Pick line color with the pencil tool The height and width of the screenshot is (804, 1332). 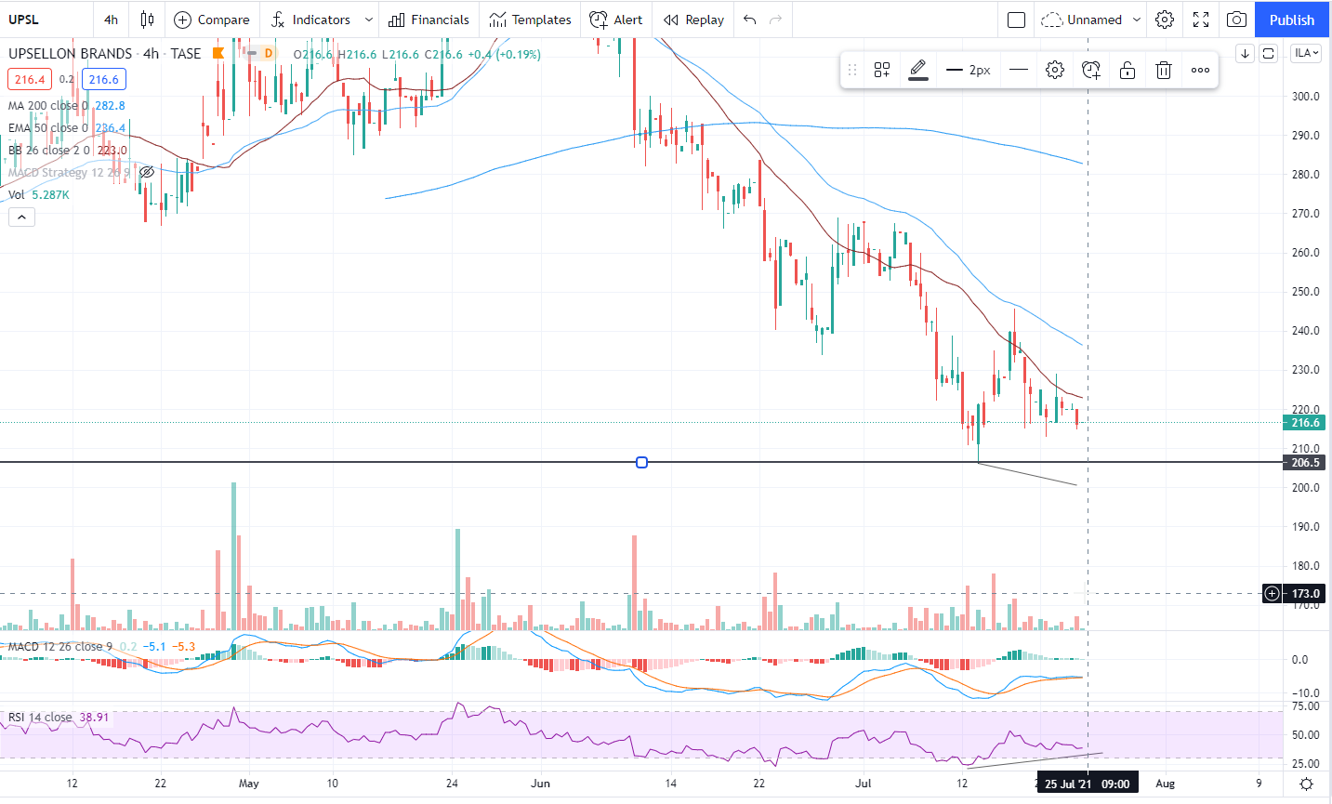click(918, 70)
